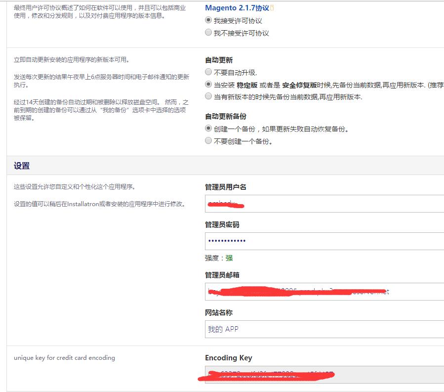Click the 强度：强 password strength indicator
This screenshot has width=444, height=392.
tap(219, 258)
